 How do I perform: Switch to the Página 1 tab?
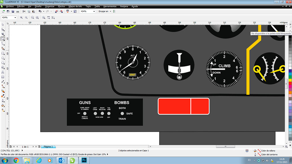coord(47,147)
